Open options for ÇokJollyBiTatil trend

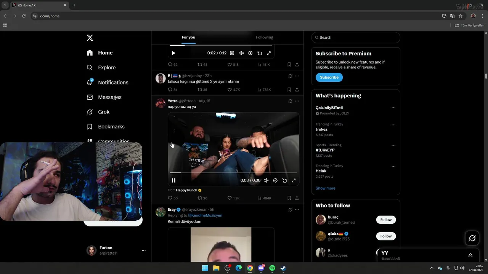coord(393,108)
